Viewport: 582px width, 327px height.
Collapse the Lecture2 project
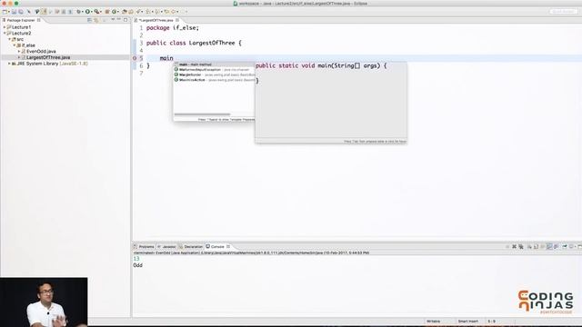click(x=5, y=33)
